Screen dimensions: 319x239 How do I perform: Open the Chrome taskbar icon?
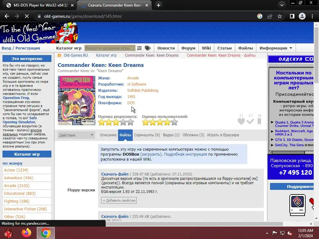pyautogui.click(x=46, y=233)
